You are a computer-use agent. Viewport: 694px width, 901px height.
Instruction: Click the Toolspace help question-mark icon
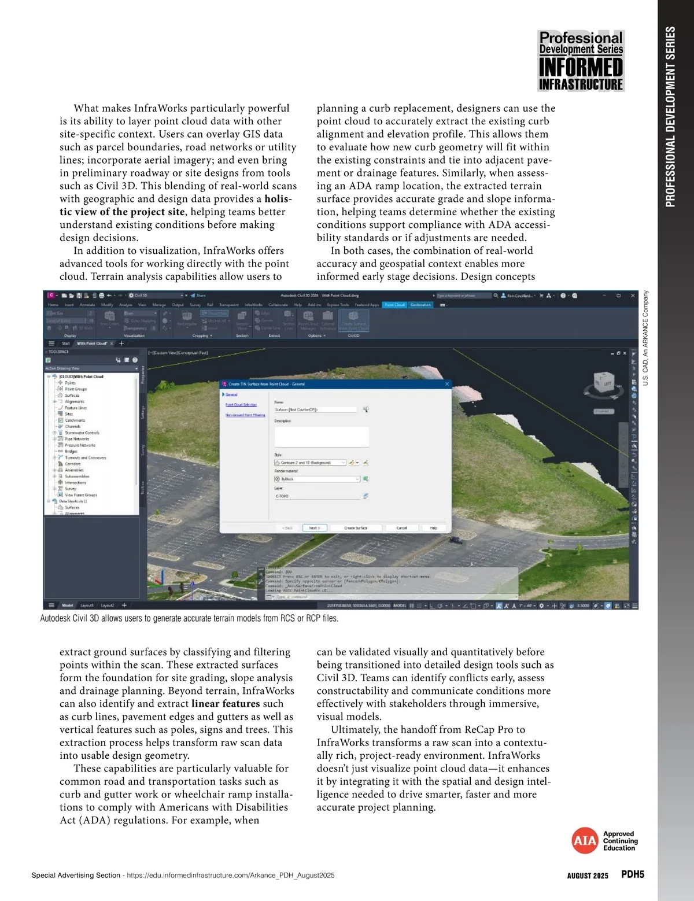click(x=135, y=360)
